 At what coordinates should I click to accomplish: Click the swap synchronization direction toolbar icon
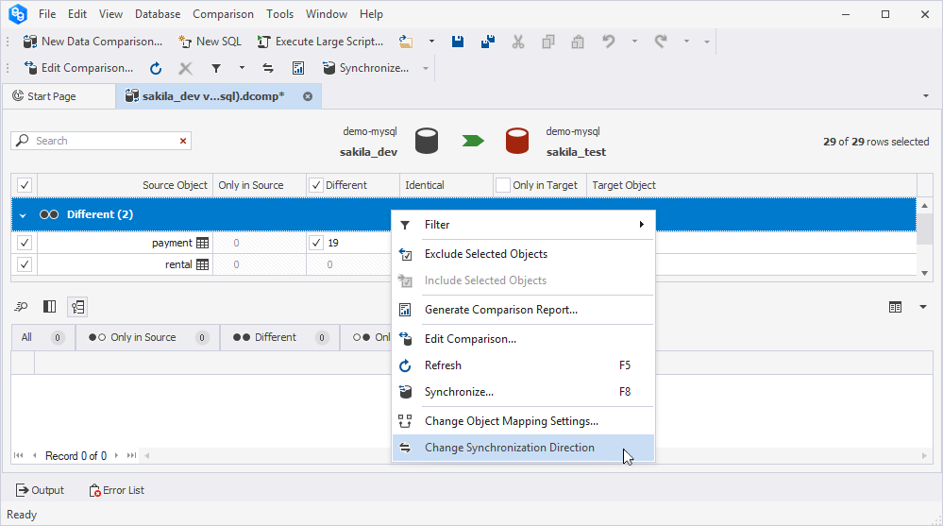[268, 68]
